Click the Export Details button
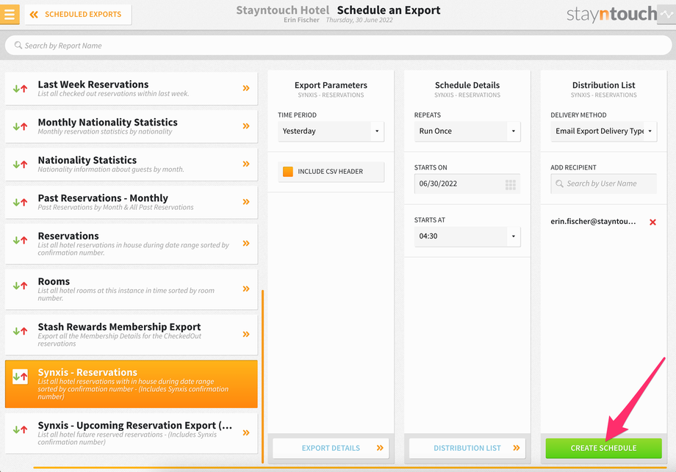Screen dimensions: 676x472 (331, 449)
